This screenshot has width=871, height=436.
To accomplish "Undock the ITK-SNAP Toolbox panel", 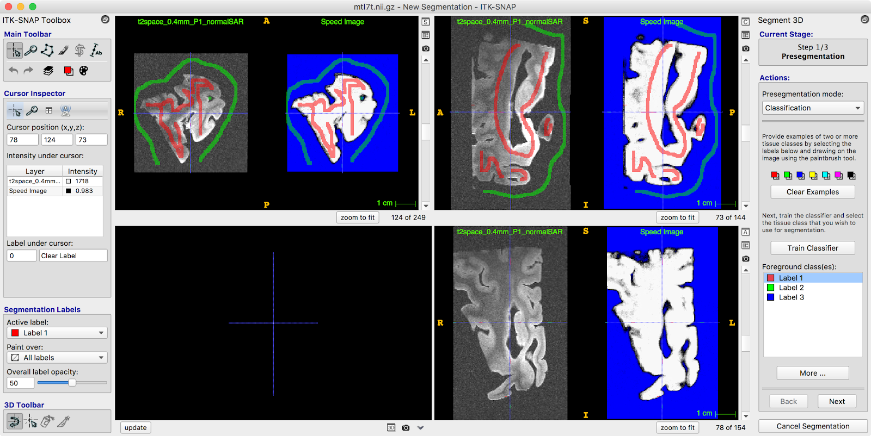I will (x=105, y=20).
